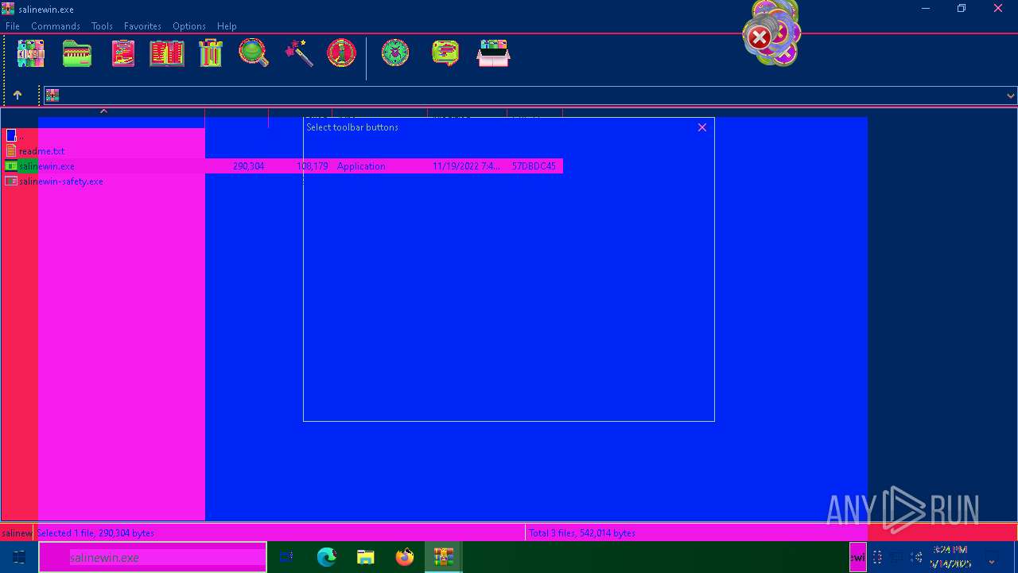1018x573 pixels.
Task: Open Task View on the taskbar
Action: [286, 557]
